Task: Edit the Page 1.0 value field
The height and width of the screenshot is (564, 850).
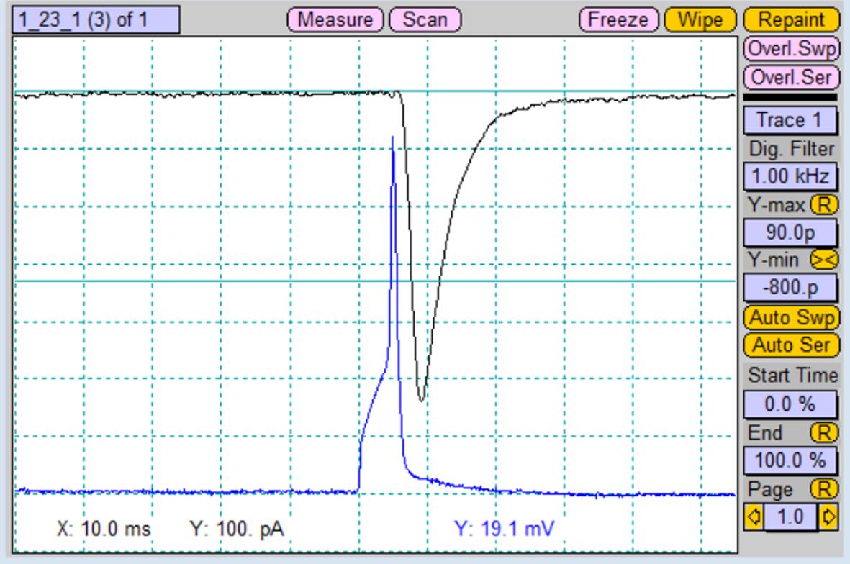Action: pos(791,517)
